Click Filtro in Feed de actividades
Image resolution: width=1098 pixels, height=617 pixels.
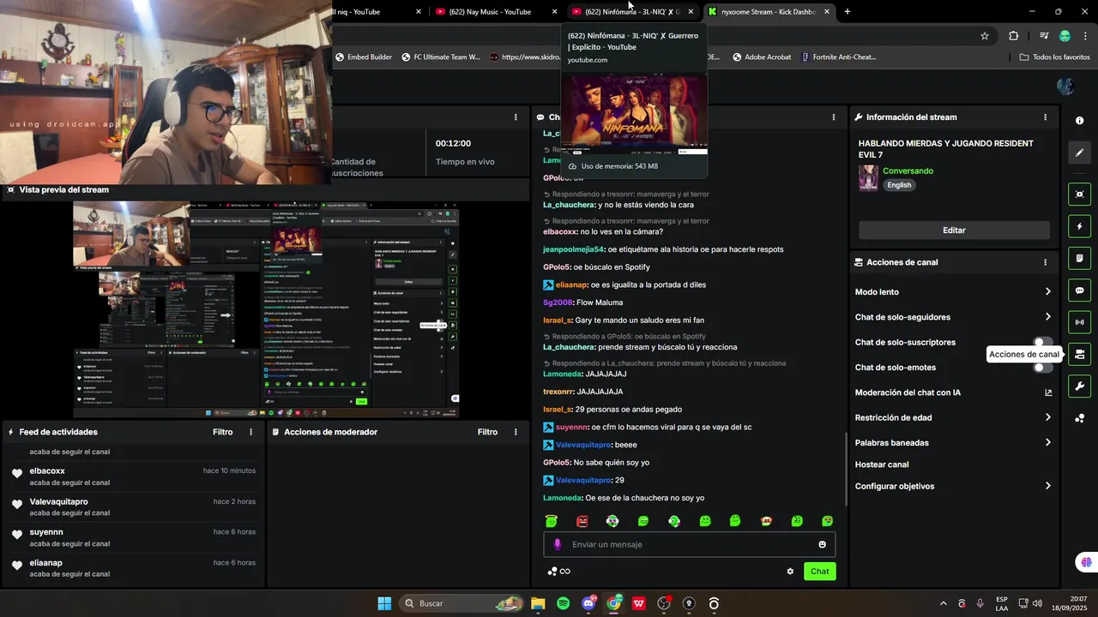222,432
